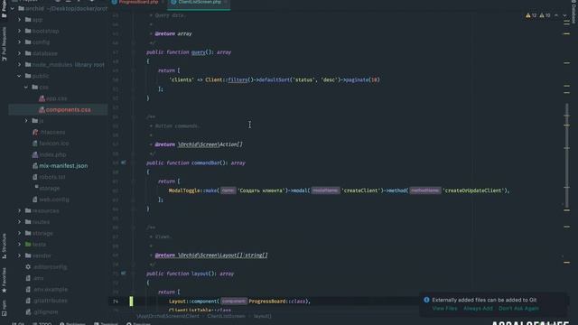Select index.php file
This screenshot has width=578, height=325.
[x=52, y=154]
